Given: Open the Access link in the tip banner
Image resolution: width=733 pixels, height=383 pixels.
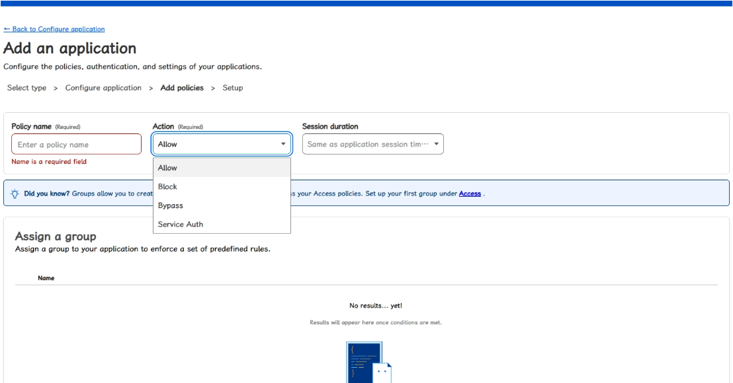Looking at the screenshot, I should click(x=470, y=193).
